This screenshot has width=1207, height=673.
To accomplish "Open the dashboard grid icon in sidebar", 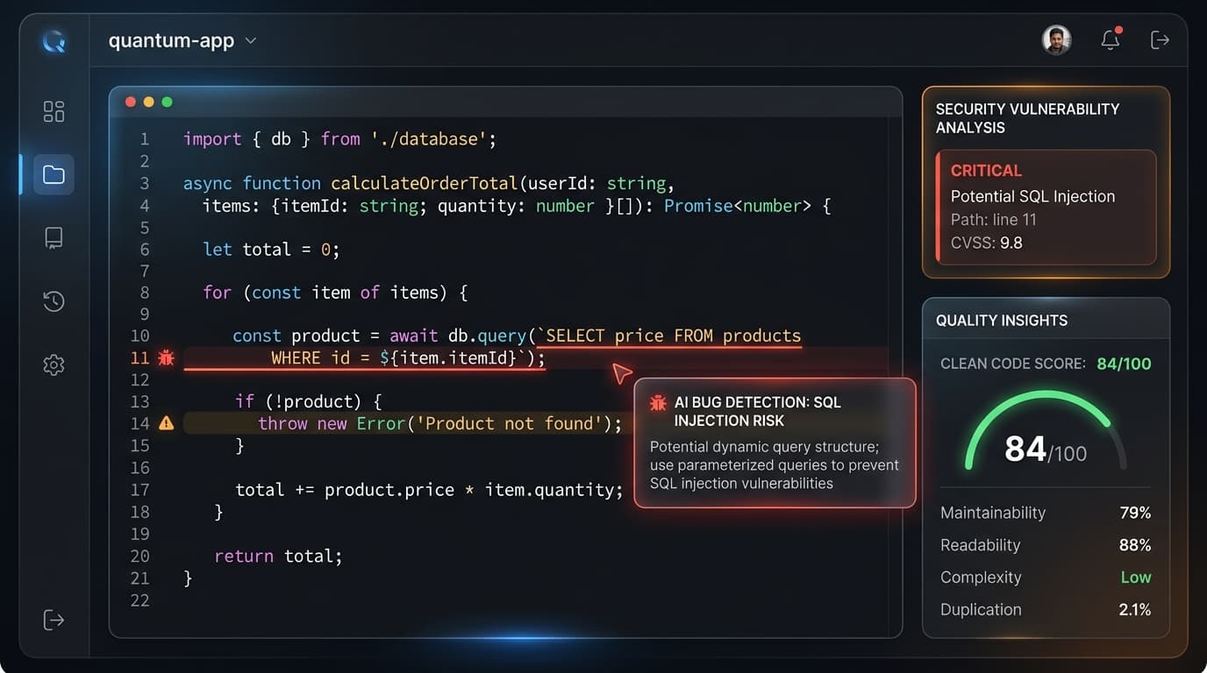I will [x=54, y=111].
